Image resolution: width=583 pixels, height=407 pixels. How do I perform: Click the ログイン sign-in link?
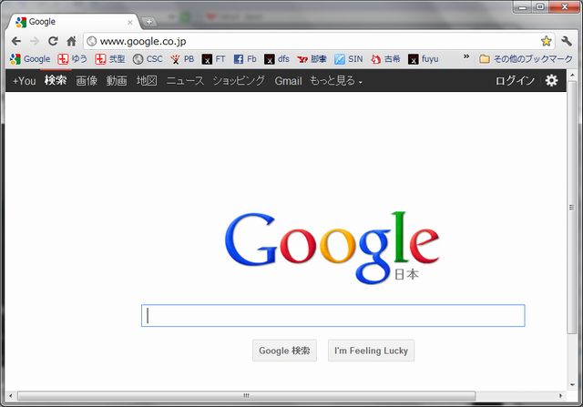pyautogui.click(x=515, y=81)
